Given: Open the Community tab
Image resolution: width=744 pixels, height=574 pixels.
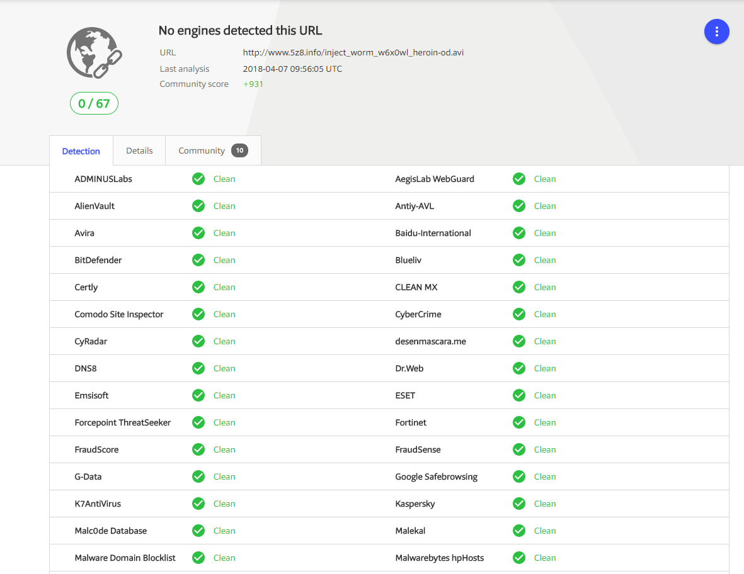Looking at the screenshot, I should click(213, 150).
